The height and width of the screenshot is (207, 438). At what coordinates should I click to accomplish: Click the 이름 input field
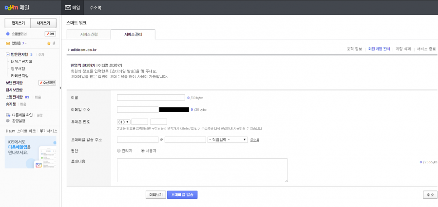[151, 97]
